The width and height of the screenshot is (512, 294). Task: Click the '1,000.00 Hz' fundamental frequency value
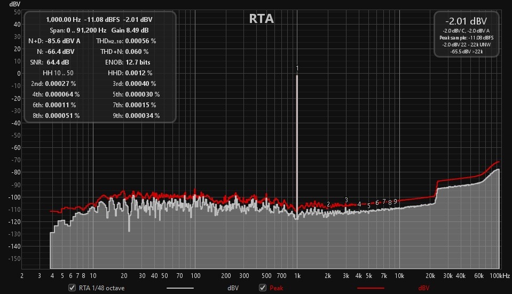tap(64, 20)
